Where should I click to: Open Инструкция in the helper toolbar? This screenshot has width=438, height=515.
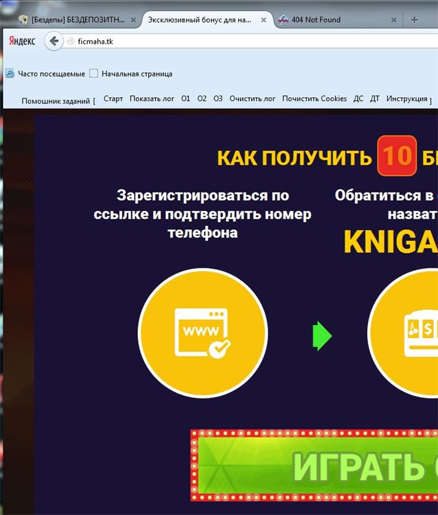point(406,99)
